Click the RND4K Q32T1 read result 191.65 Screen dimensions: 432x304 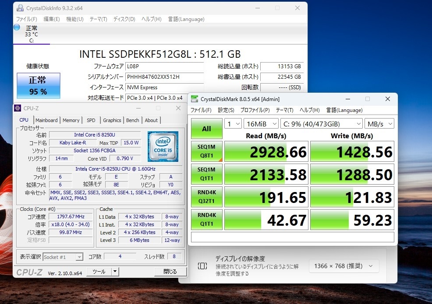[266, 197]
